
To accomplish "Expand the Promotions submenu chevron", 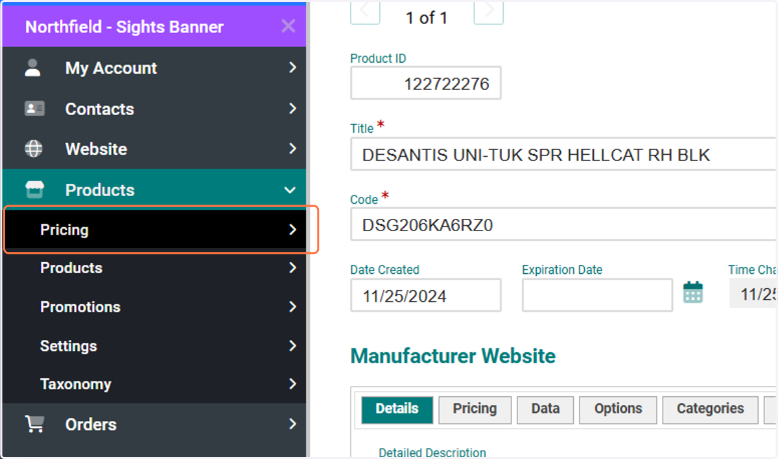I will pyautogui.click(x=292, y=306).
